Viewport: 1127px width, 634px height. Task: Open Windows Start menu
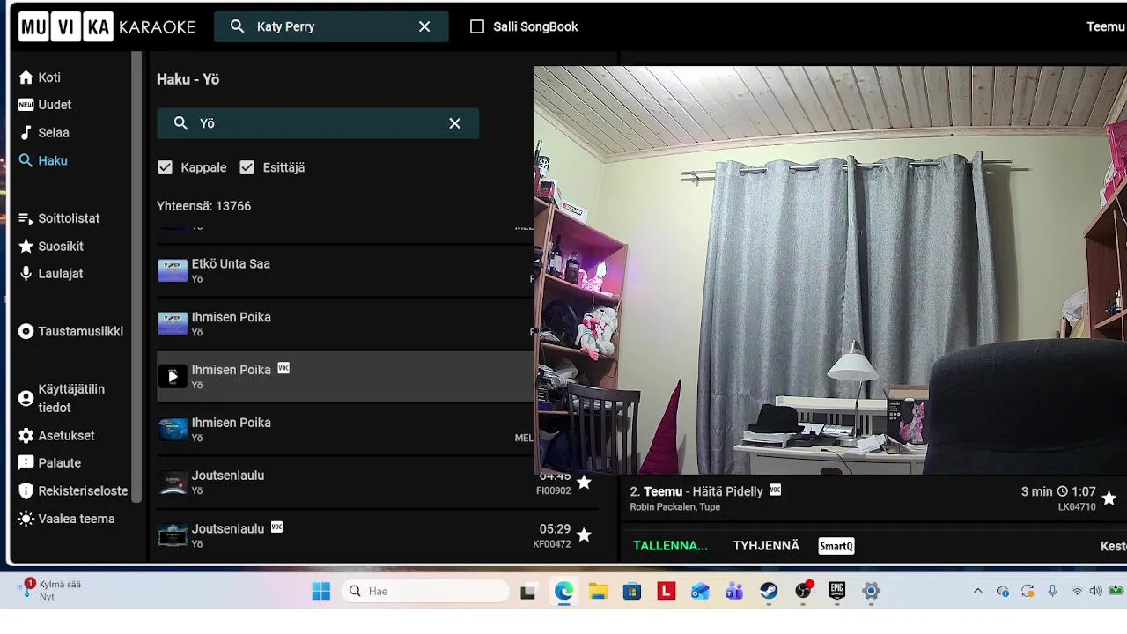pos(321,591)
